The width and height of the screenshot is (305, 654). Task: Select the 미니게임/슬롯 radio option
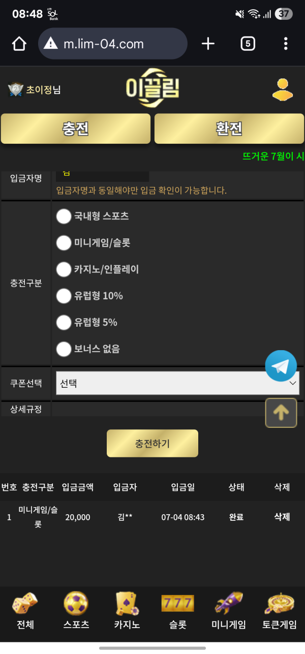pos(64,243)
